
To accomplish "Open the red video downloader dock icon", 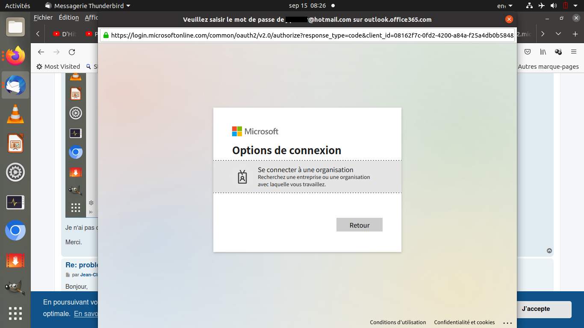I will pos(15,260).
